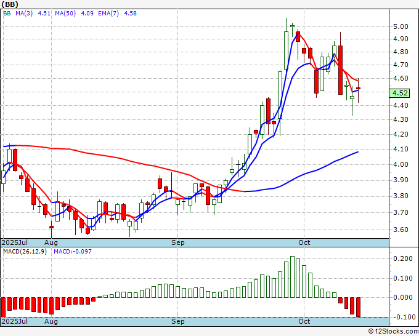Click the MA(3) legend label
Screen dimensions: 419x336
(x=24, y=14)
